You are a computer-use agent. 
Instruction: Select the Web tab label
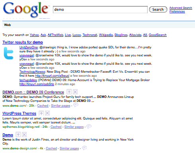click(x=8, y=25)
